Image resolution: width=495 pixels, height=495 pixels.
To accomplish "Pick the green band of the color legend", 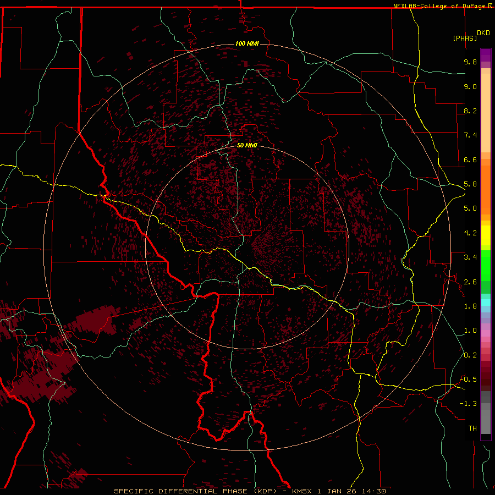I will pyautogui.click(x=486, y=265).
